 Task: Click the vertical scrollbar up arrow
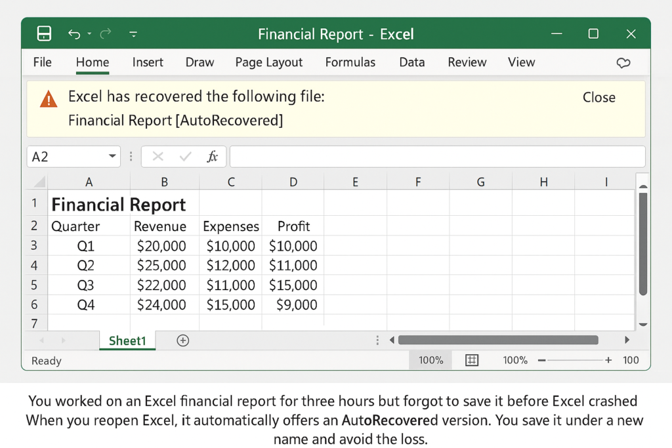click(x=643, y=187)
